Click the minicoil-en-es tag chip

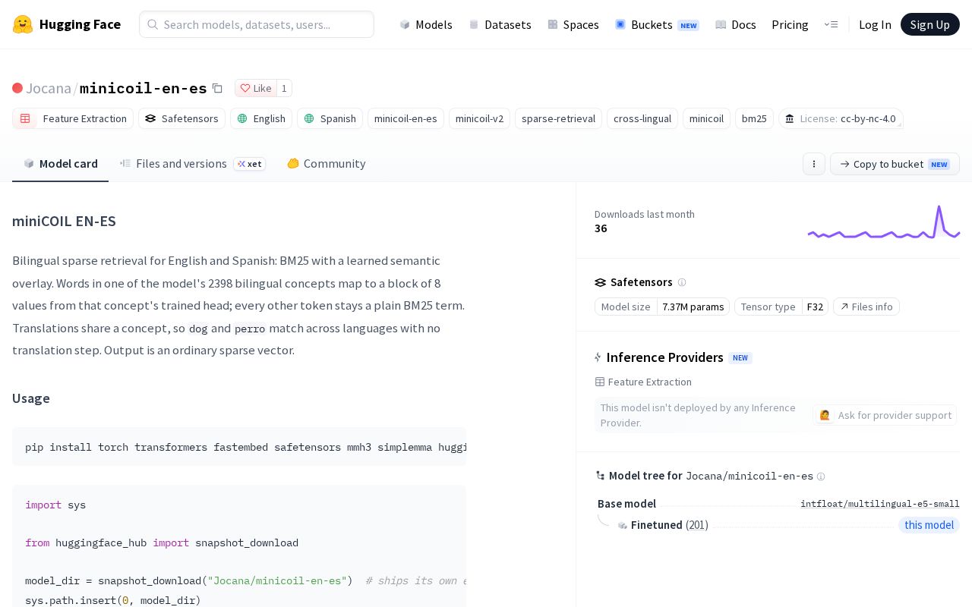pos(406,118)
